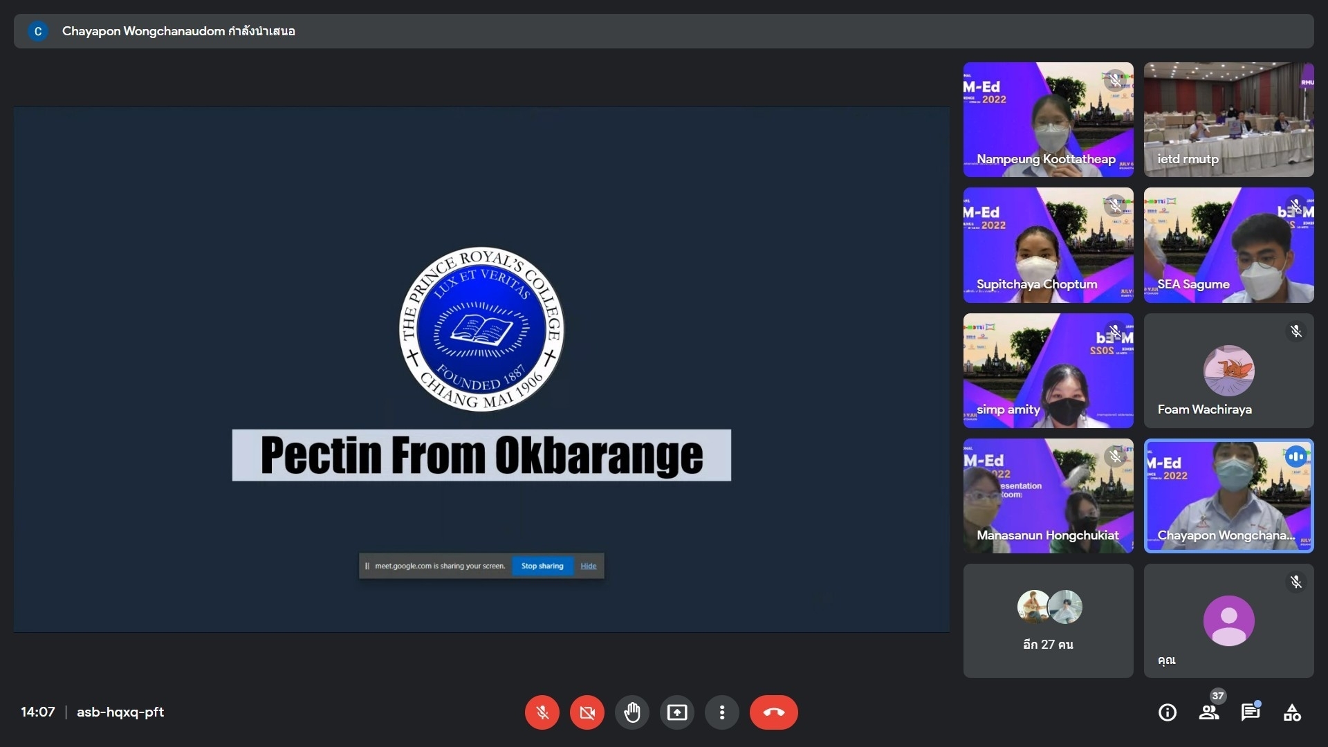This screenshot has height=747, width=1328.
Task: Click muted mic icon on Nampeung Koottatheap tile
Action: (1115, 80)
